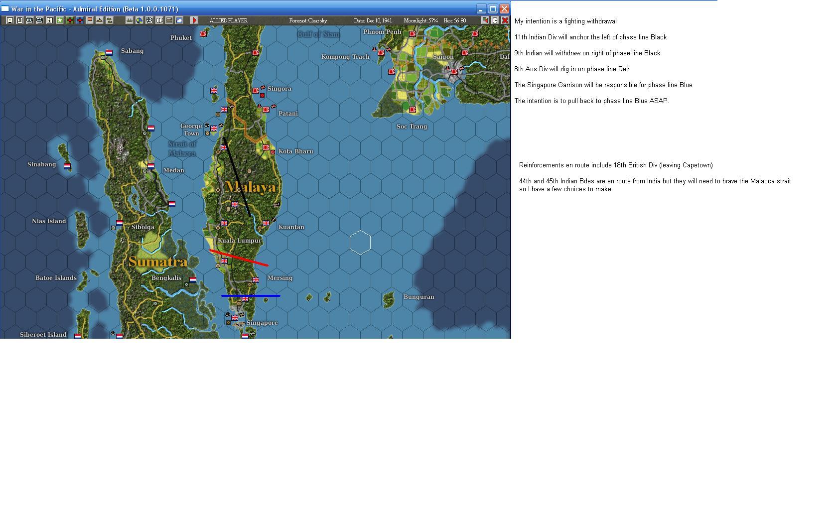
Task: Select the Japanese flag at Phnom Penh
Action: (x=413, y=33)
